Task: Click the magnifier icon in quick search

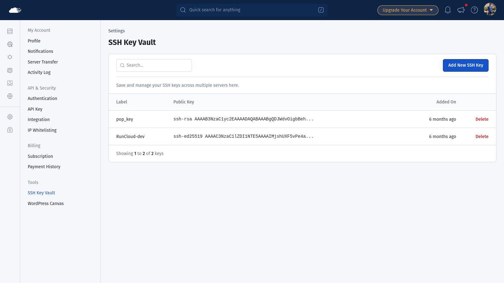Action: tap(183, 10)
